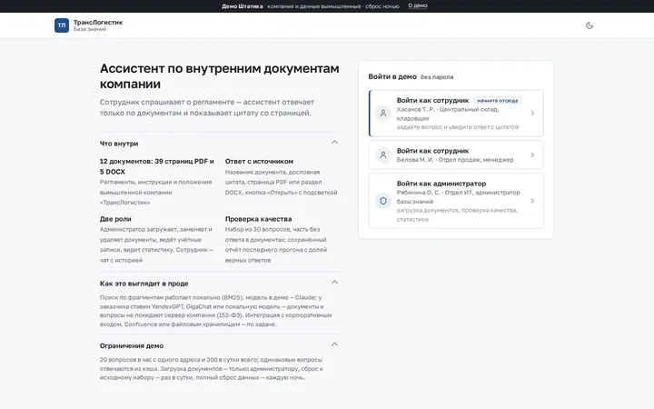Log in as employee Белова М. И.
This screenshot has width=654, height=409.
click(456, 155)
